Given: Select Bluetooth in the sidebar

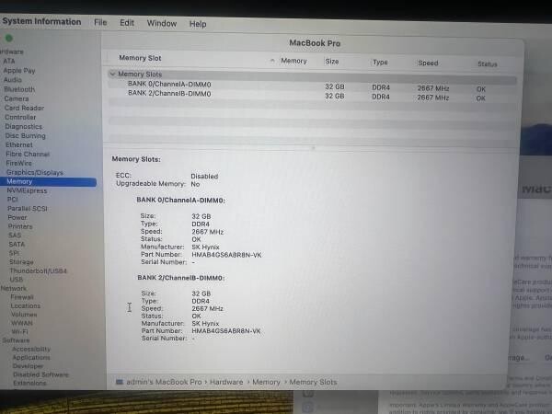Looking at the screenshot, I should pos(19,89).
